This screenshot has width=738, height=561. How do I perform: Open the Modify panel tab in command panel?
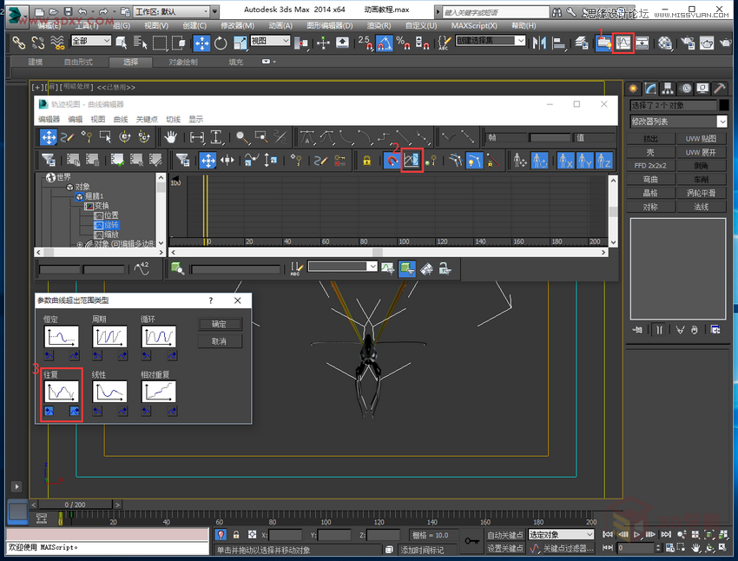(x=651, y=89)
